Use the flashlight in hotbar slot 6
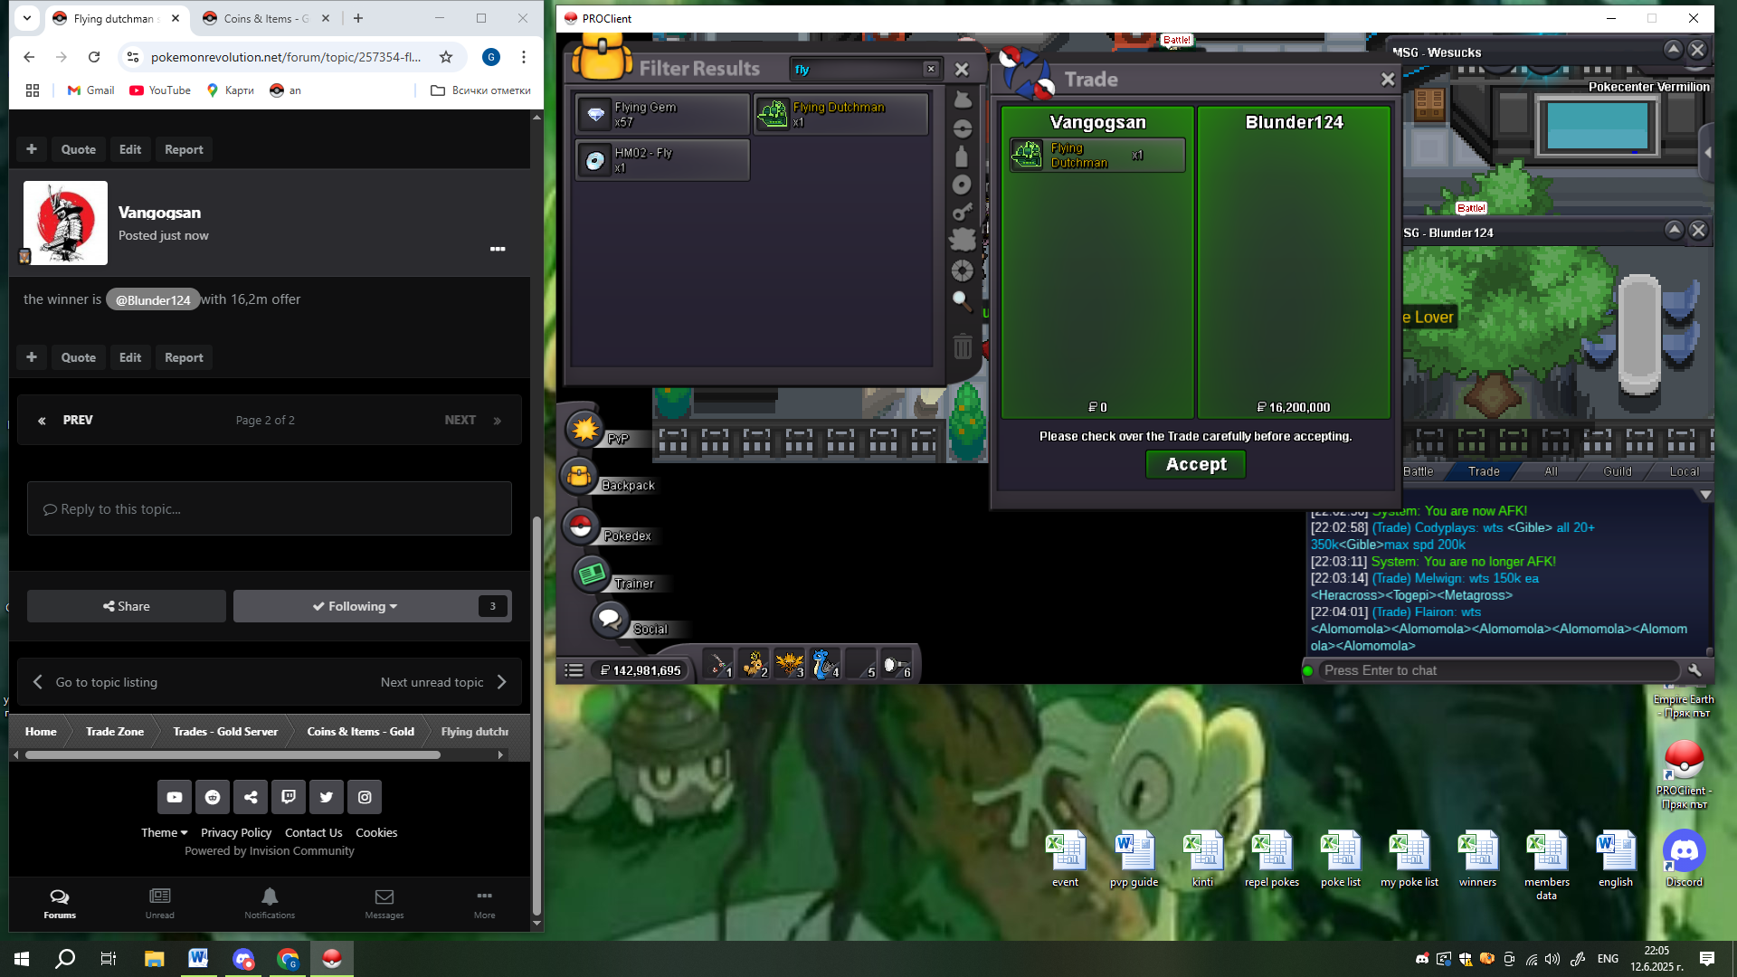Viewport: 1737px width, 977px height. click(x=896, y=665)
